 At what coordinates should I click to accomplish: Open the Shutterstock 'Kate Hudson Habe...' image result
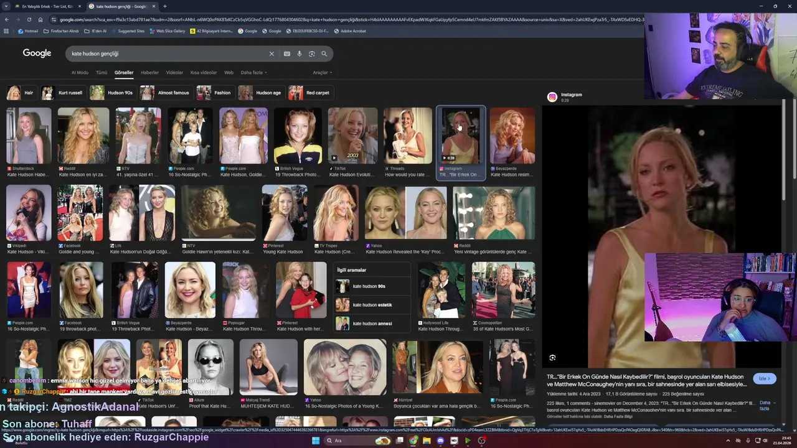point(29,136)
